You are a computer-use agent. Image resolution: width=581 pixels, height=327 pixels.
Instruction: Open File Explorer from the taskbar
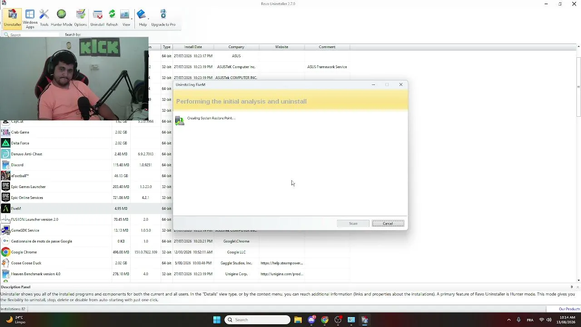(x=298, y=320)
